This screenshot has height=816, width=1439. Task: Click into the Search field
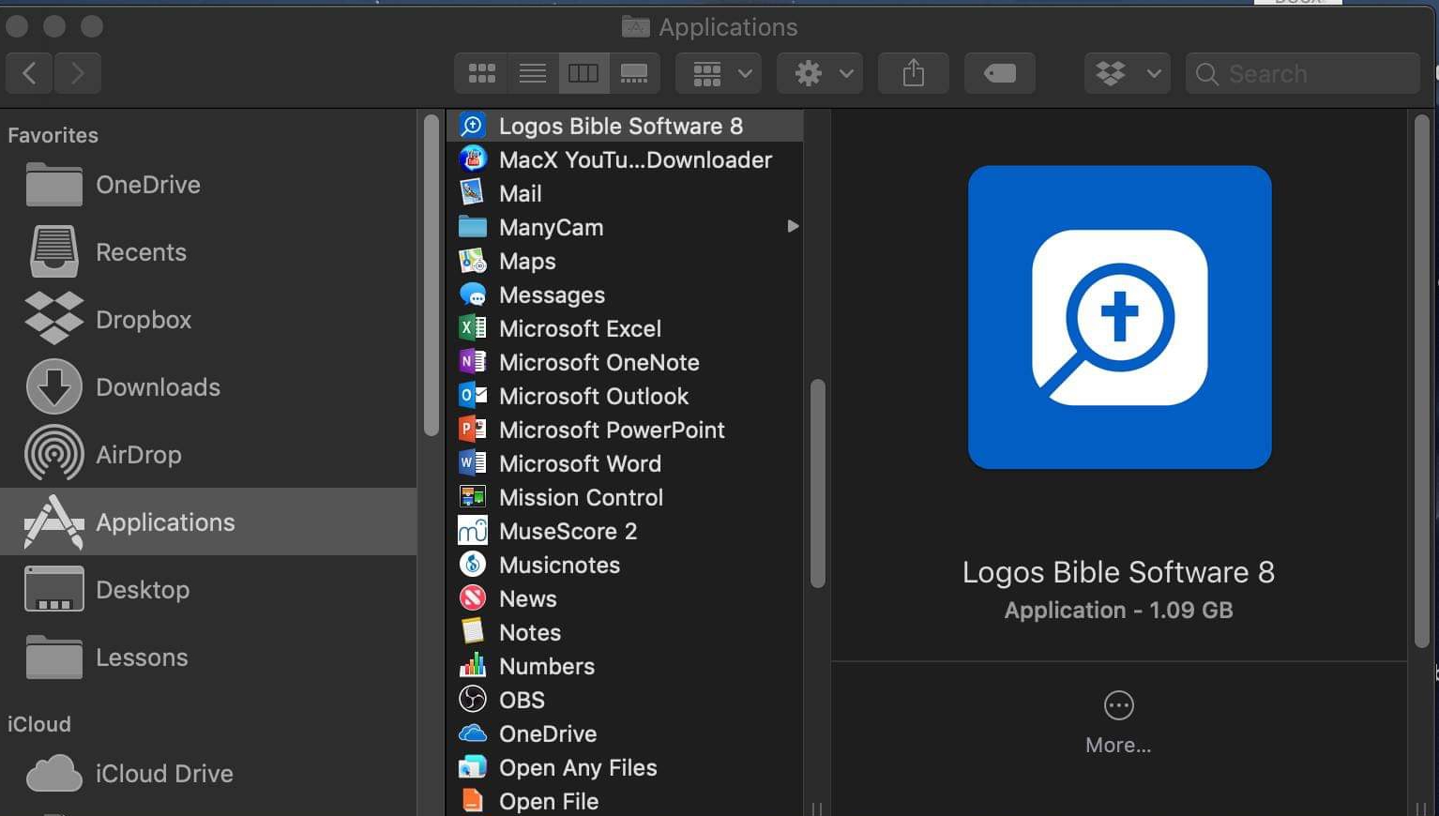pos(1303,73)
